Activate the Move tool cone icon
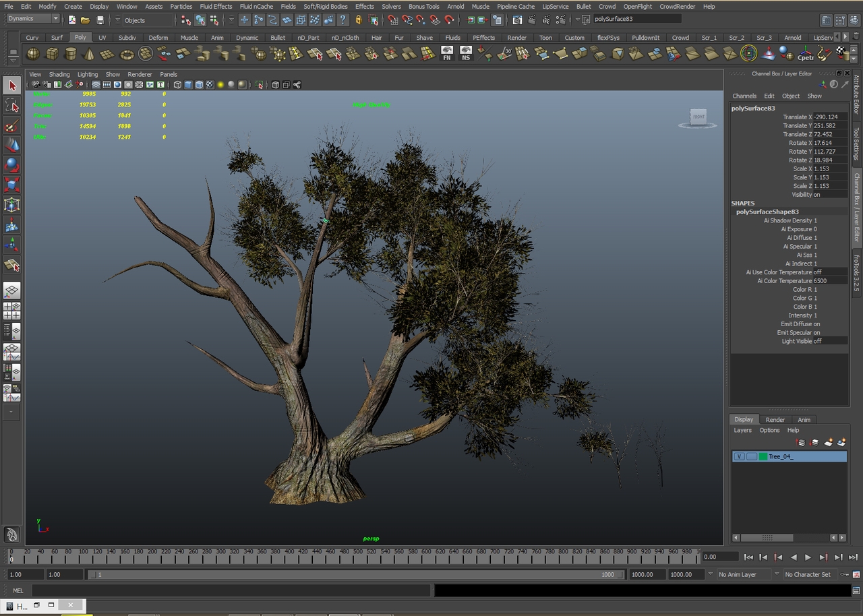 [x=11, y=145]
